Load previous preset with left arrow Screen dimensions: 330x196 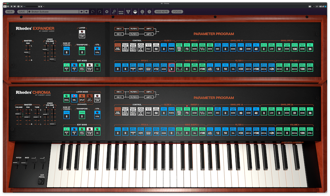[82, 12]
